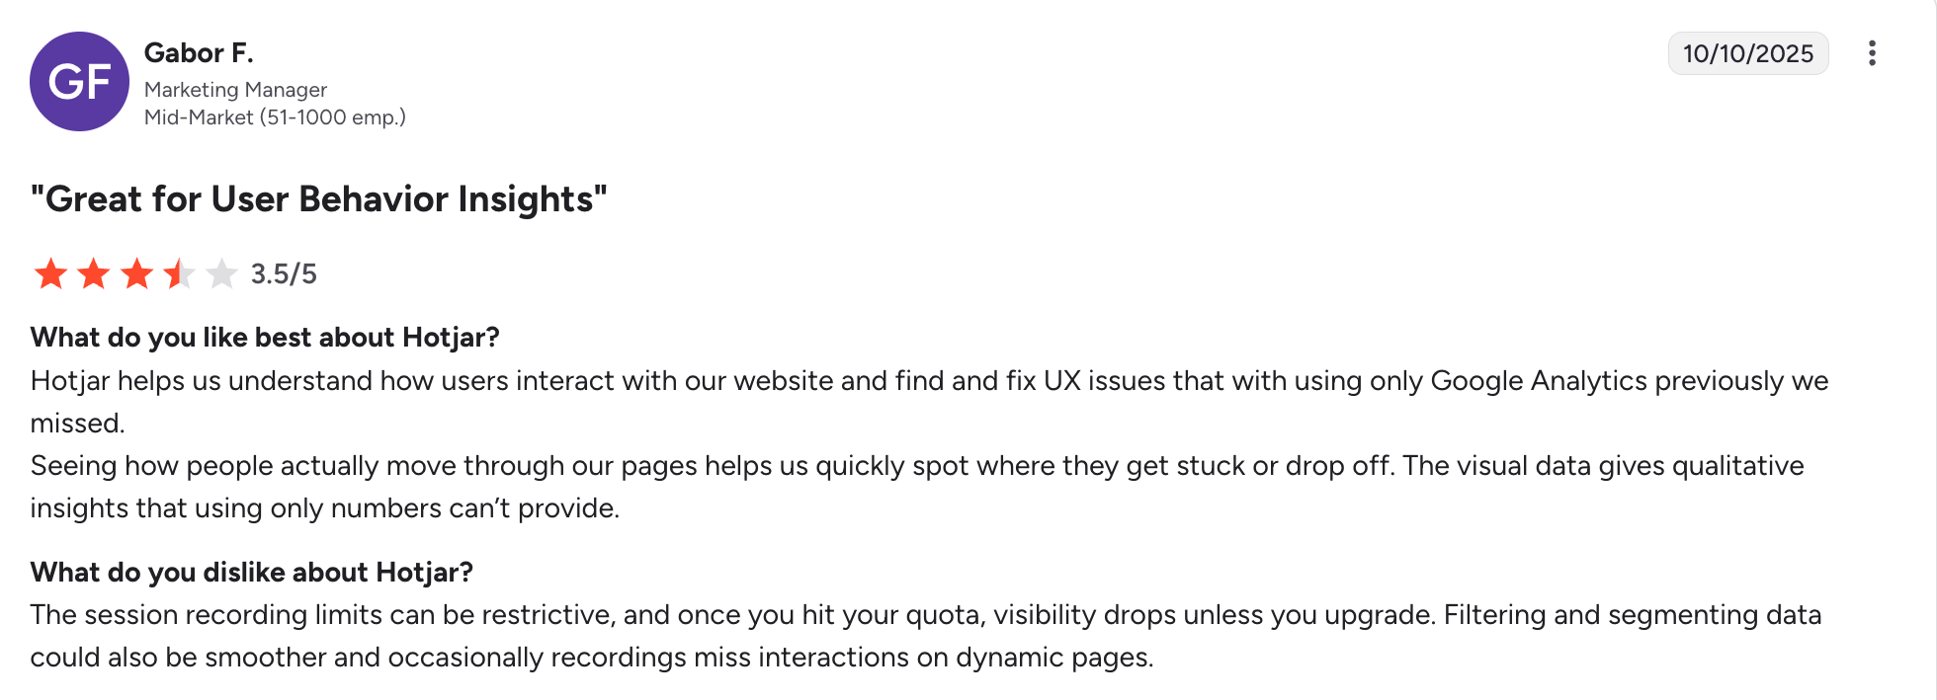This screenshot has height=700, width=1937.
Task: Click the third filled rating star
Action: coord(136,273)
